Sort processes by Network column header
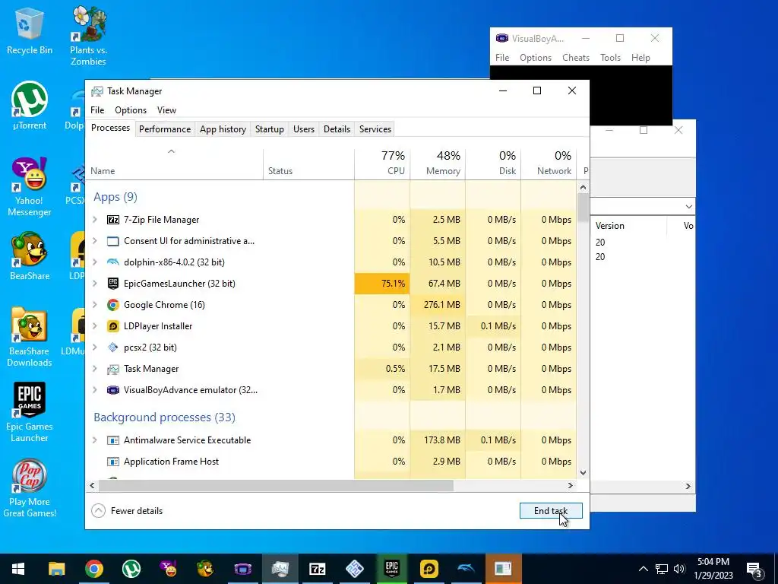778x584 pixels. (x=549, y=163)
